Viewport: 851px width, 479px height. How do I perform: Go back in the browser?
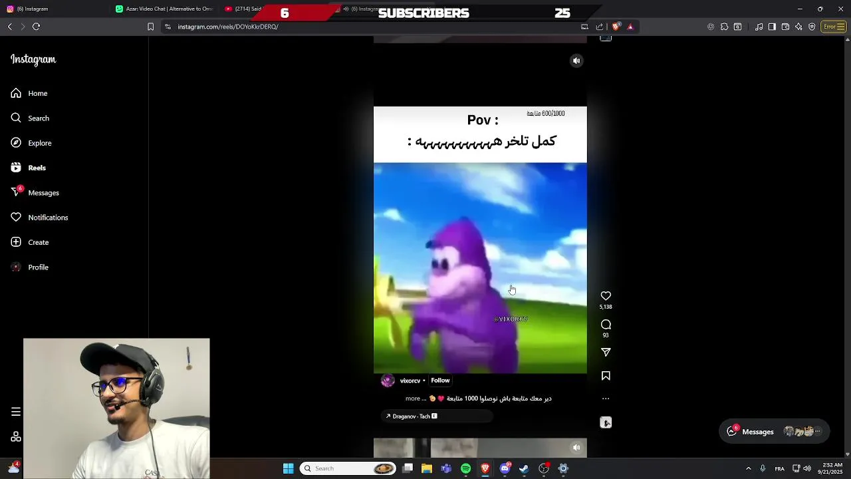click(x=10, y=27)
